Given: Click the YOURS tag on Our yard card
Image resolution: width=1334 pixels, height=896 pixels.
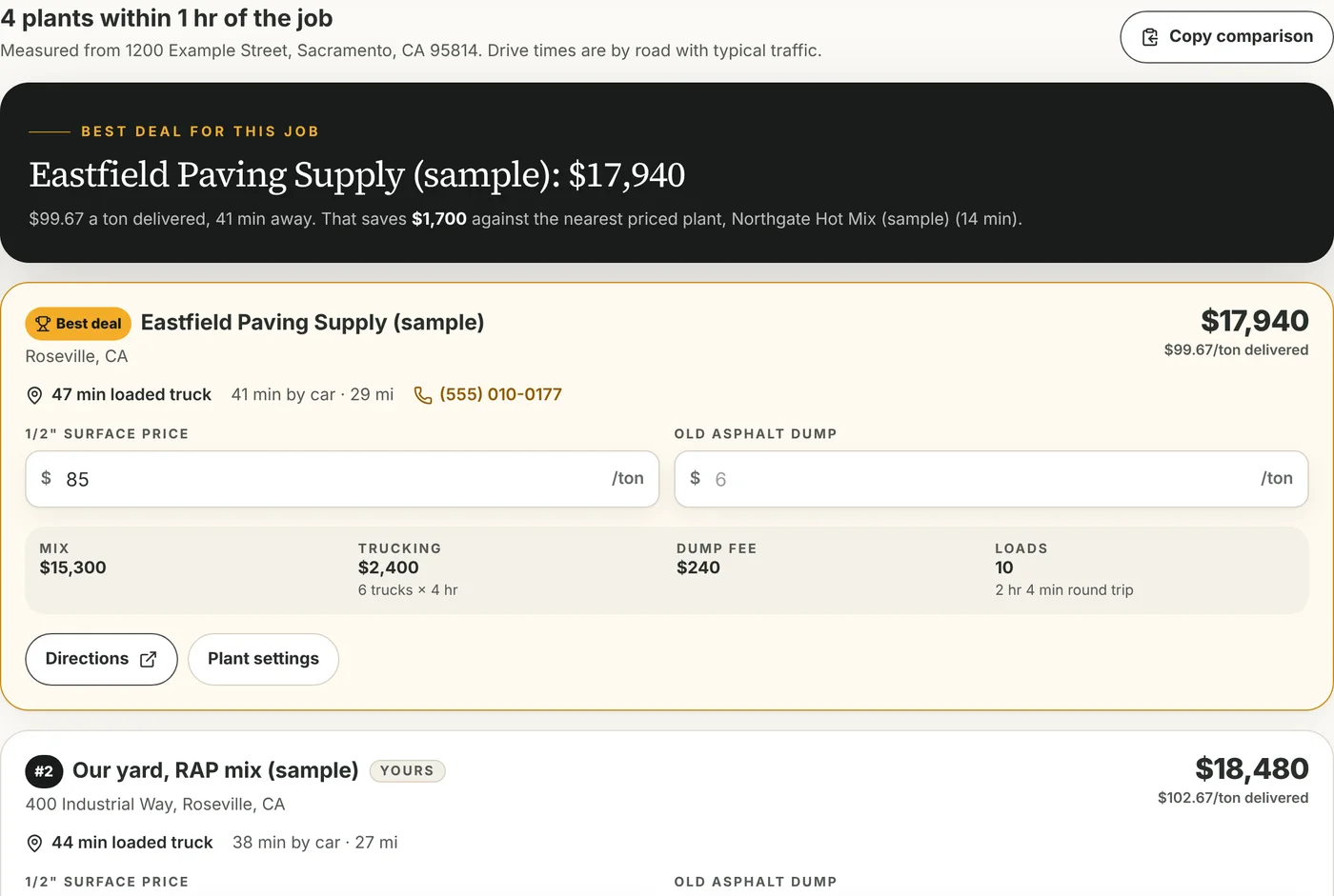Looking at the screenshot, I should [407, 771].
